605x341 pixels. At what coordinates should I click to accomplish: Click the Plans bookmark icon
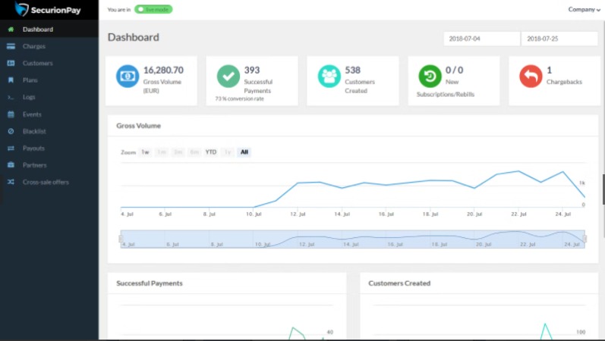(11, 80)
